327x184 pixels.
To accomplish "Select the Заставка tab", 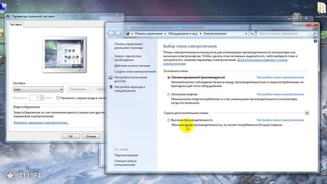I will pyautogui.click(x=16, y=25).
